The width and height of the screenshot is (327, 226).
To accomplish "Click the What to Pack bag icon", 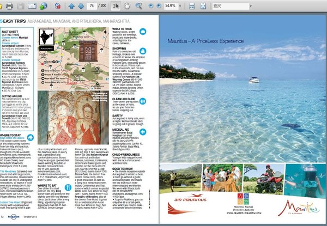I will coord(143,32).
